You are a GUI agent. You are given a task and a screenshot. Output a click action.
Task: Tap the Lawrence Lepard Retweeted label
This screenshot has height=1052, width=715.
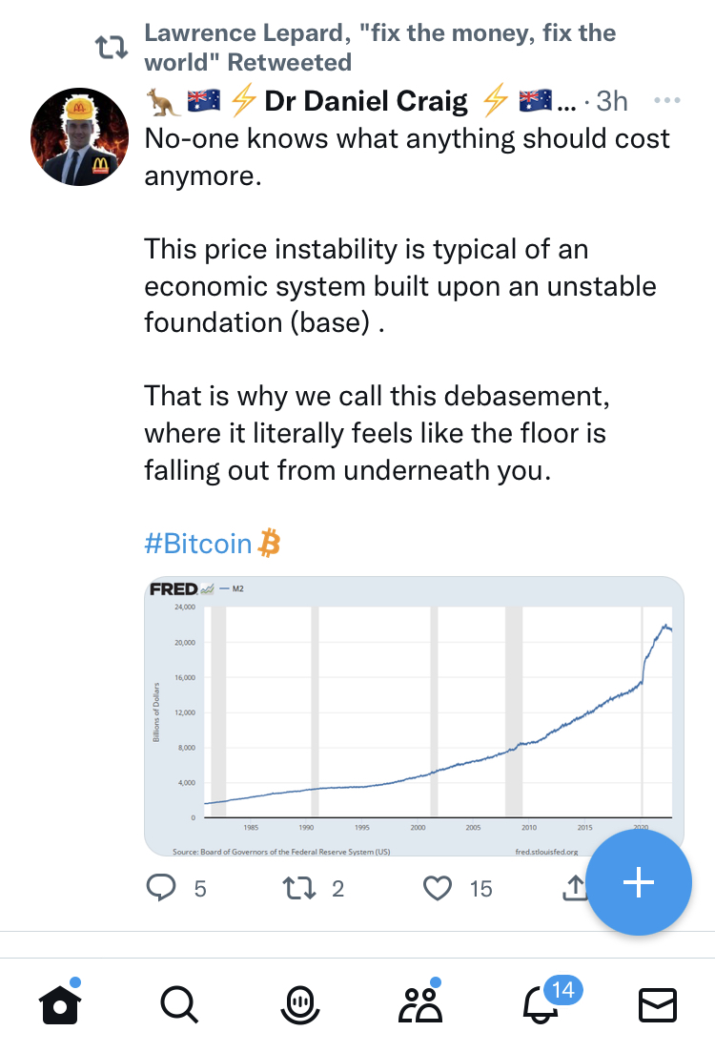click(379, 48)
